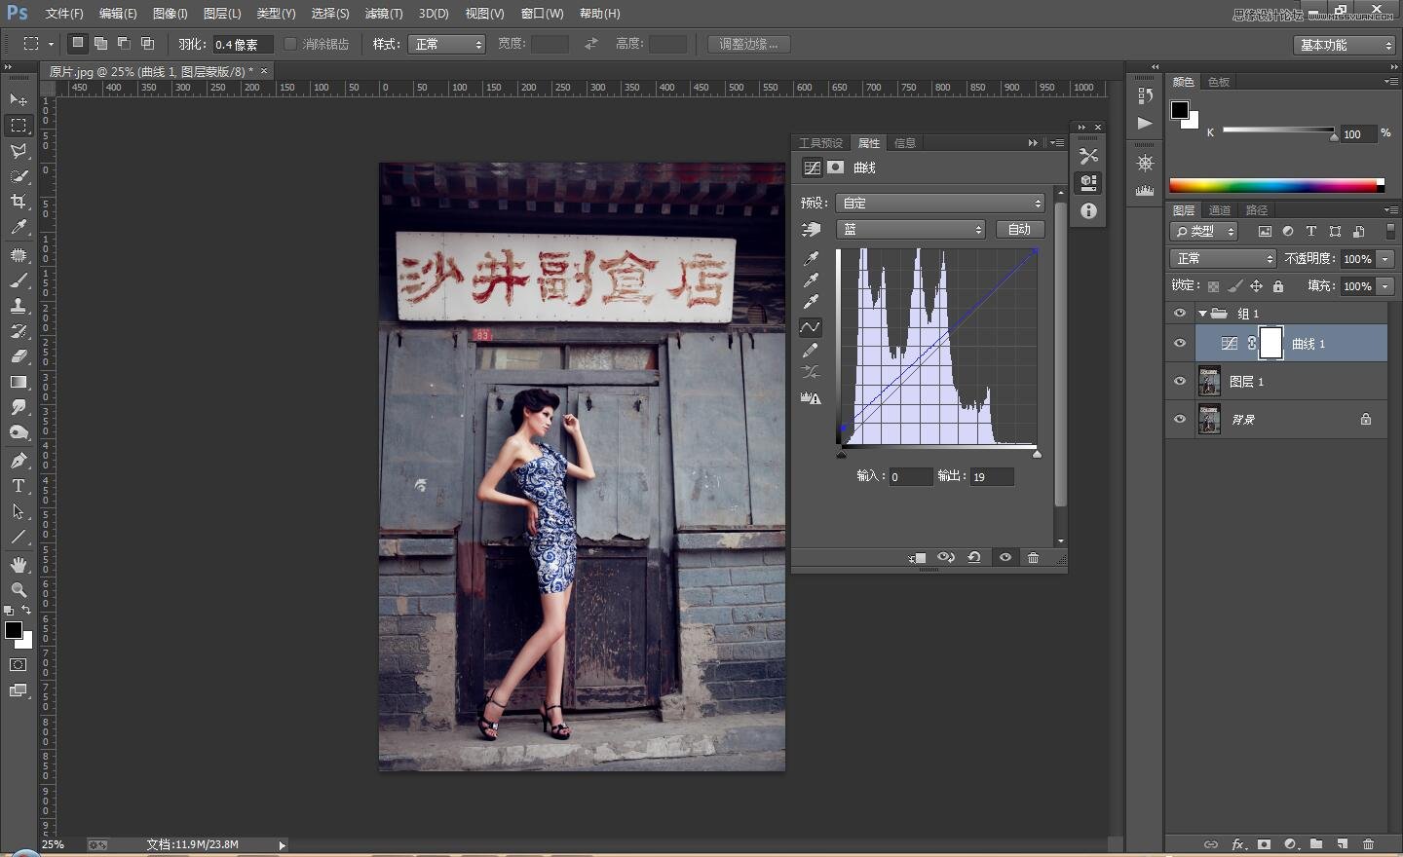Open the 滤镜(T) menu

point(383,14)
